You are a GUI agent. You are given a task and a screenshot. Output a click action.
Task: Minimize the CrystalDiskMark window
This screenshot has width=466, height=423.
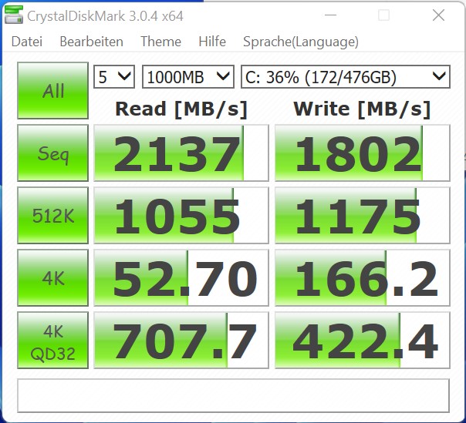coord(330,15)
